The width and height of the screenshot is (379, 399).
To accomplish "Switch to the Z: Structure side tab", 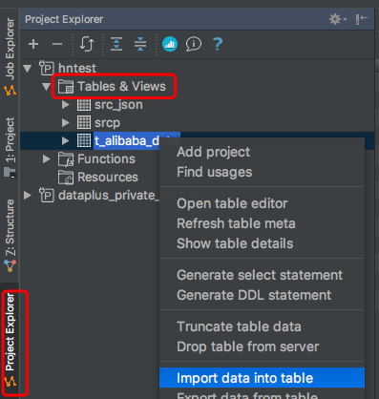I will [x=10, y=236].
